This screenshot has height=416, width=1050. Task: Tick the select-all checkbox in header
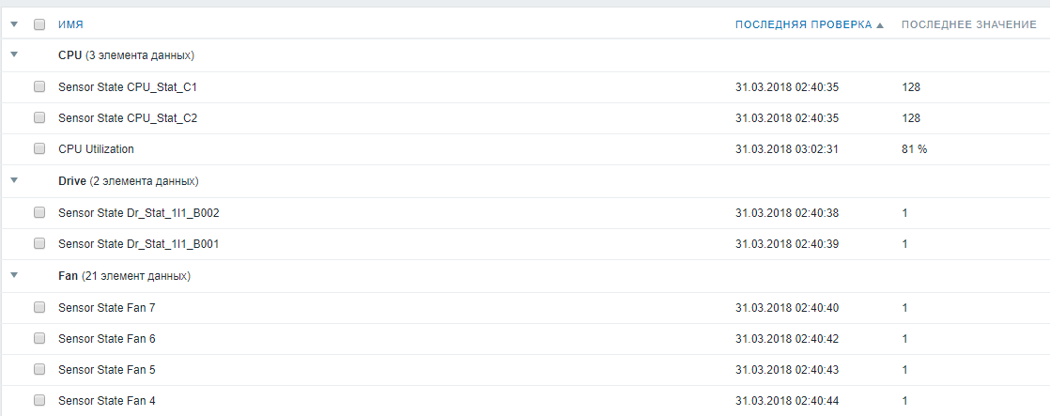[39, 24]
